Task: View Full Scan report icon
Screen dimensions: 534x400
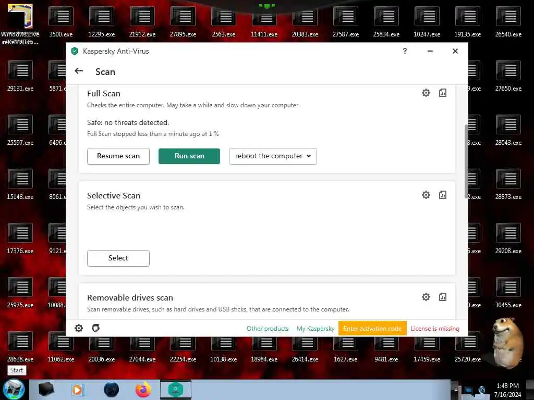Action: (x=442, y=93)
